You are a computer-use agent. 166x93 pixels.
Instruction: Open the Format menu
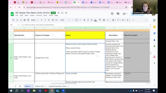click(x=39, y=16)
